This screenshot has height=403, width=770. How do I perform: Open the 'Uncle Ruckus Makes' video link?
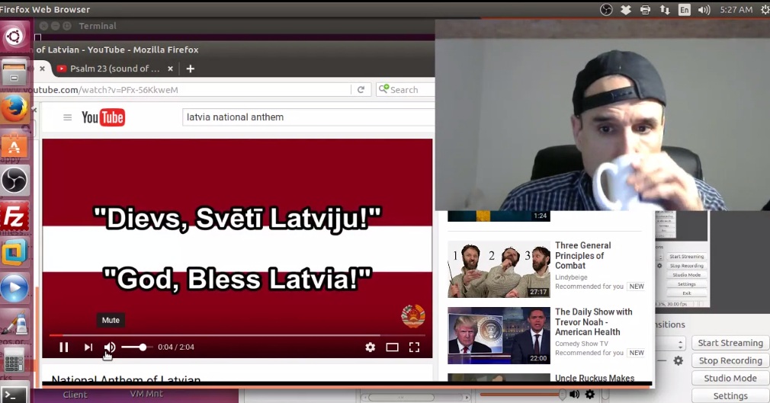coord(595,378)
